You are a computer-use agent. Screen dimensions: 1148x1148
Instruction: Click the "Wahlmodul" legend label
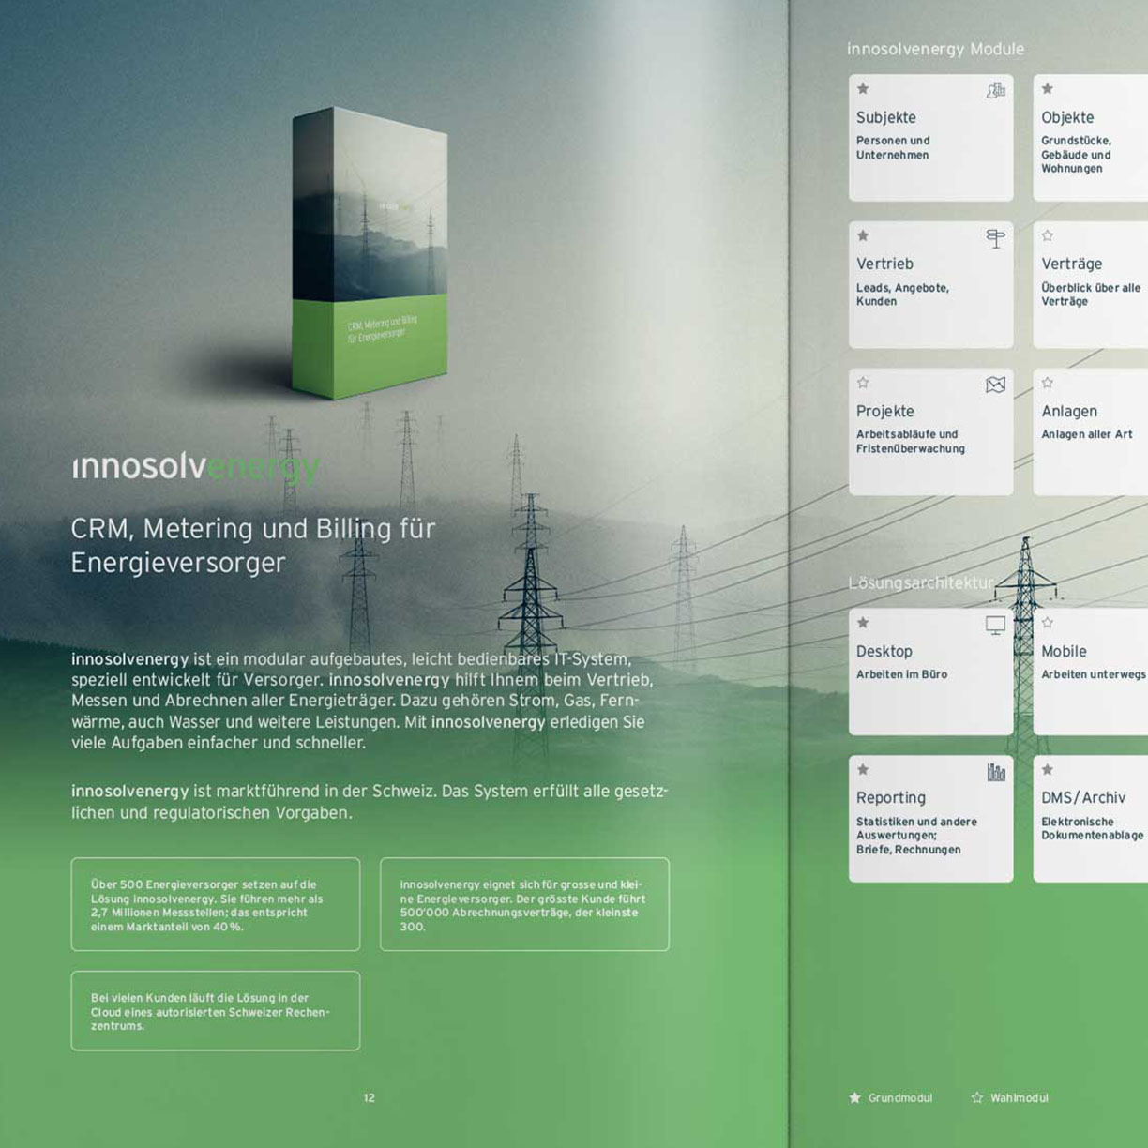tap(1020, 1098)
